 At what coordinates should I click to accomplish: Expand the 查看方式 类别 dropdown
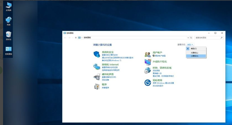click(x=190, y=44)
